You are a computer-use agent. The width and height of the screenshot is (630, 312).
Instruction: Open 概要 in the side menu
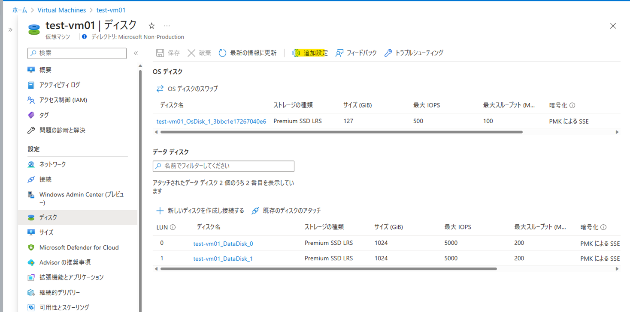[x=45, y=70]
